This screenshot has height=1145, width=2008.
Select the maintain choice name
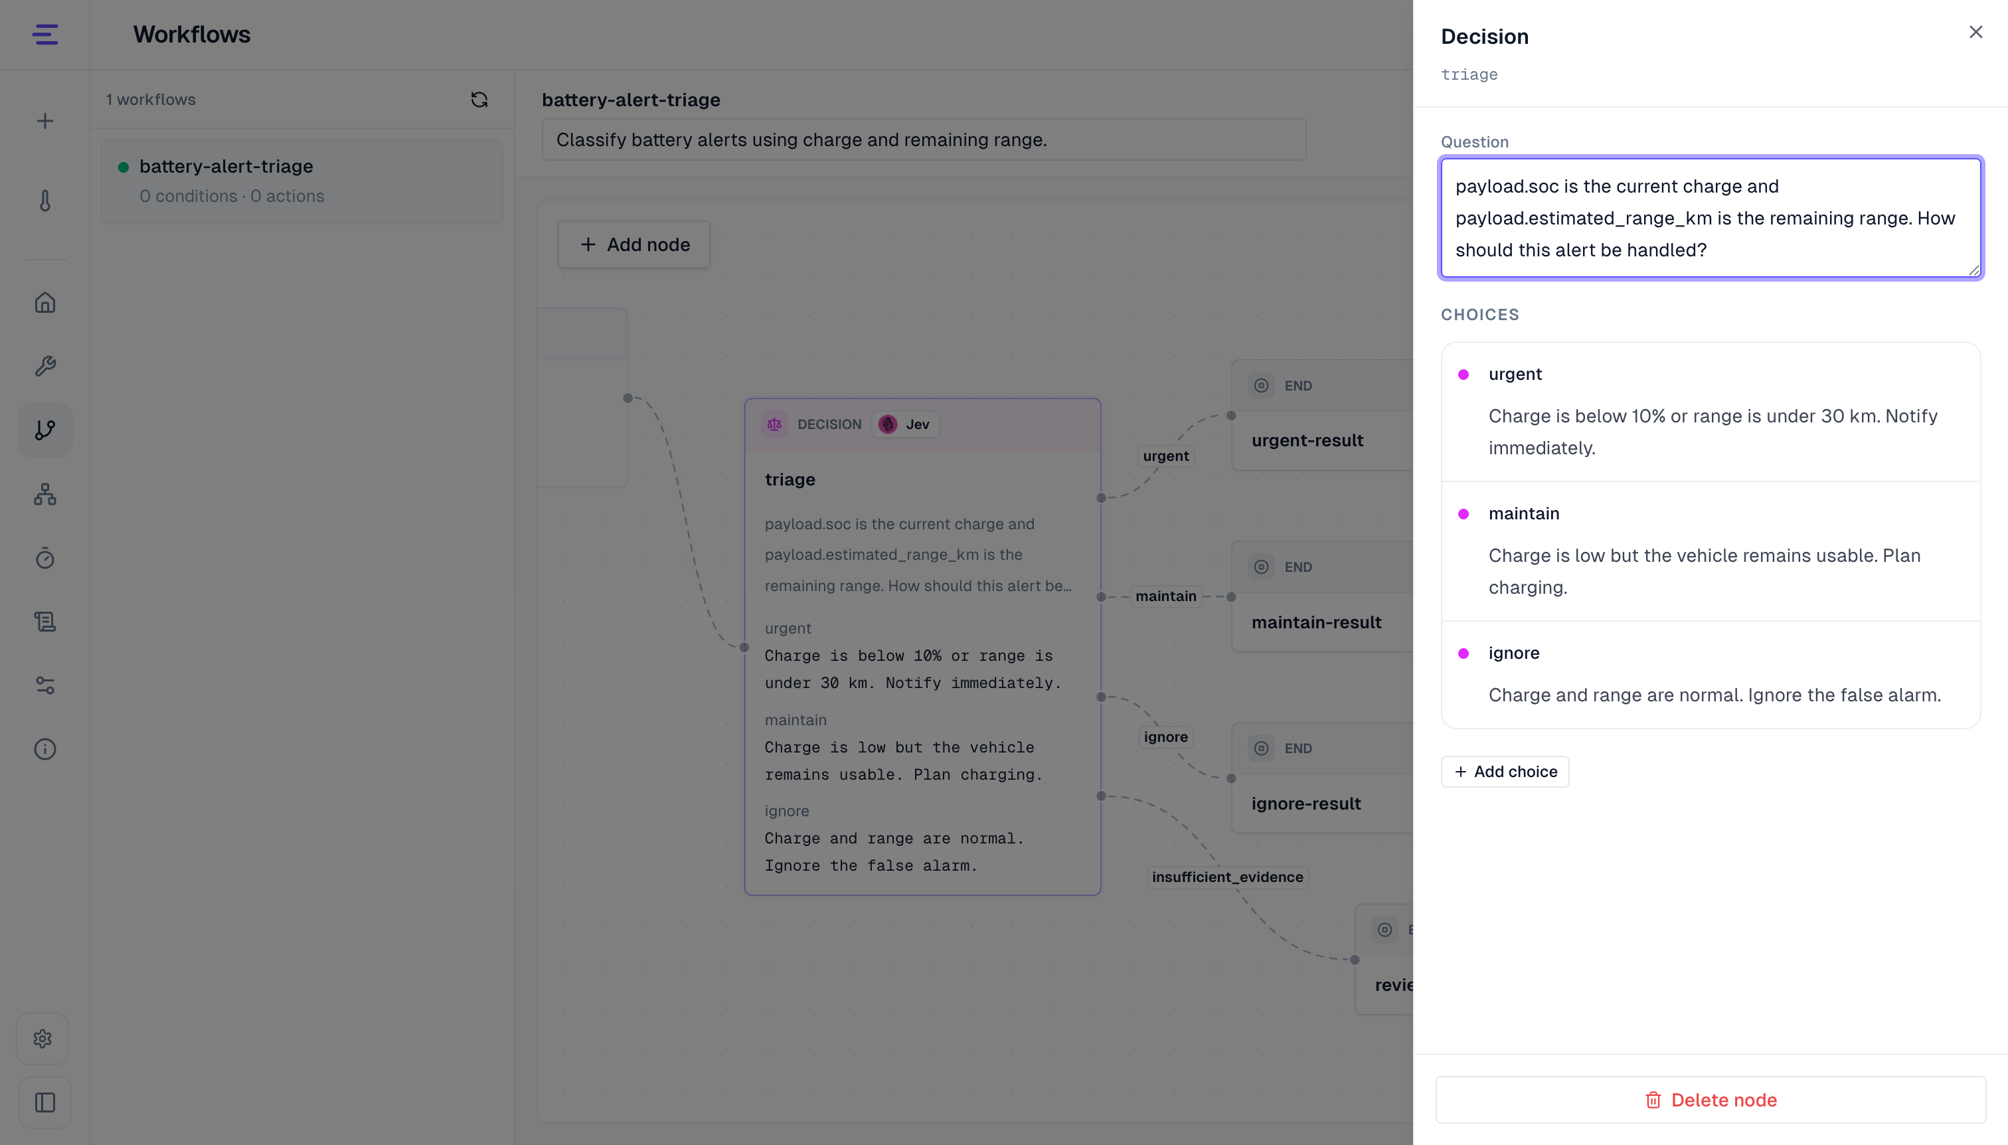pyautogui.click(x=1523, y=513)
